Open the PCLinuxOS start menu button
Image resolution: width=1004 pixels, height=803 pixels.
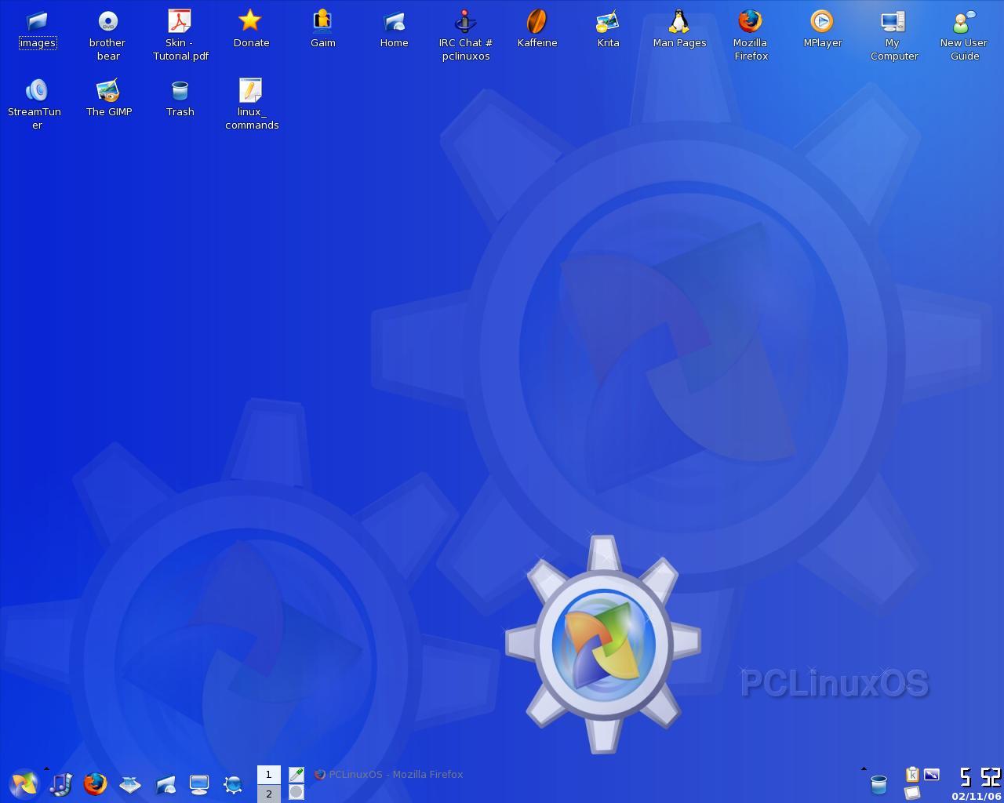click(x=24, y=784)
